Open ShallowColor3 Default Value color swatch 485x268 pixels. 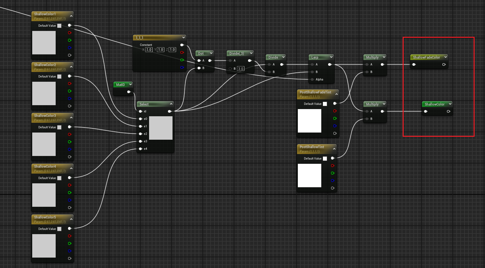59,127
